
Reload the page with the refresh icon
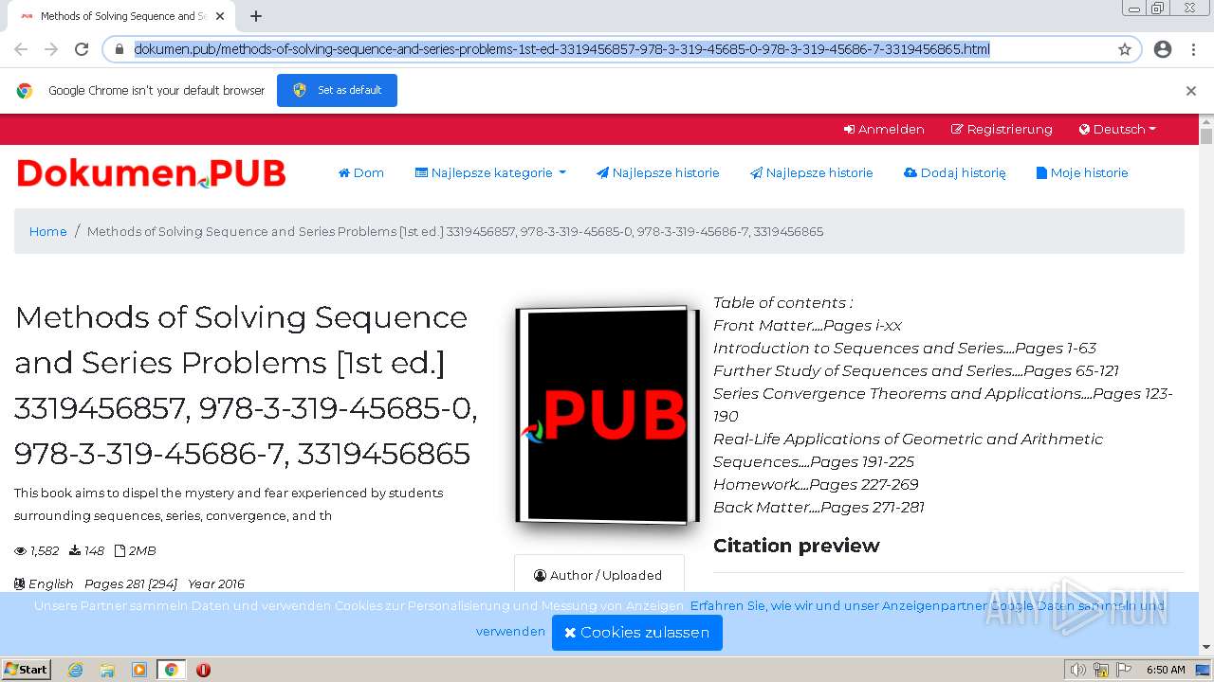coord(82,49)
